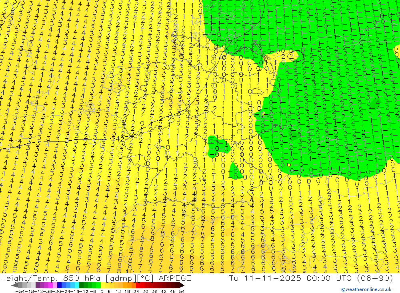Click the -54 legend scale value
The width and height of the screenshot is (400, 293).
click(x=20, y=291)
